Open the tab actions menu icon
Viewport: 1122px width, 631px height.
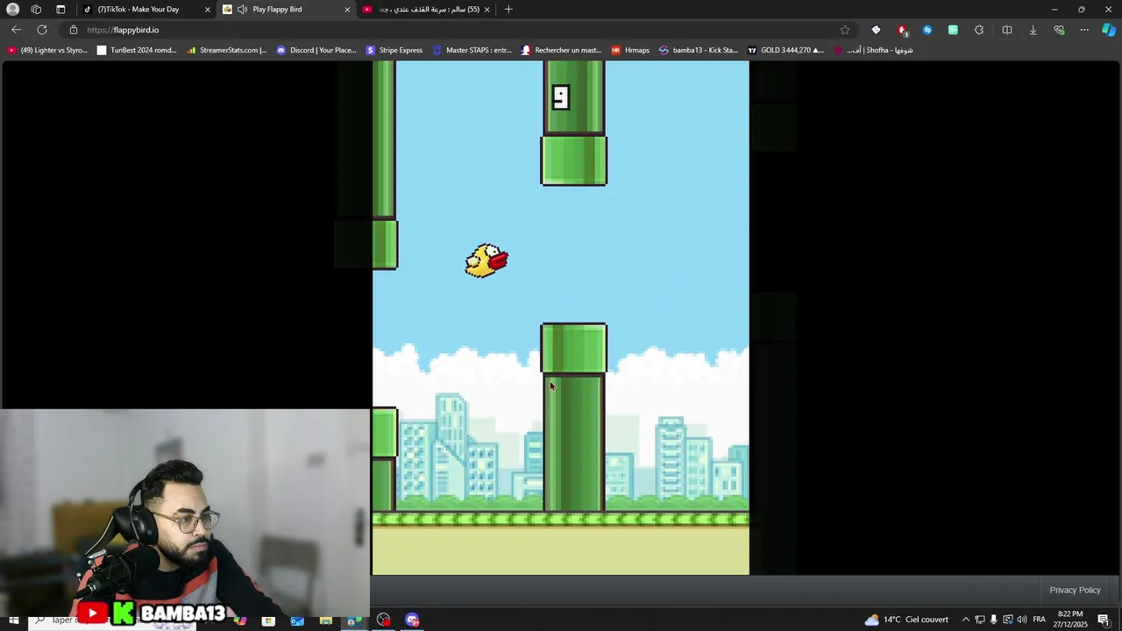[60, 9]
